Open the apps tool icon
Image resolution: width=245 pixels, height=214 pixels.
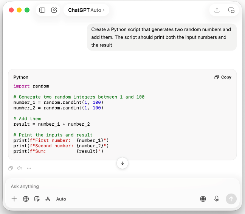[x=48, y=199]
